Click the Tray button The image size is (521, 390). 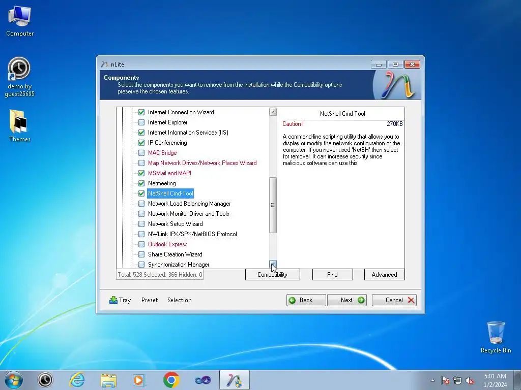pyautogui.click(x=120, y=300)
